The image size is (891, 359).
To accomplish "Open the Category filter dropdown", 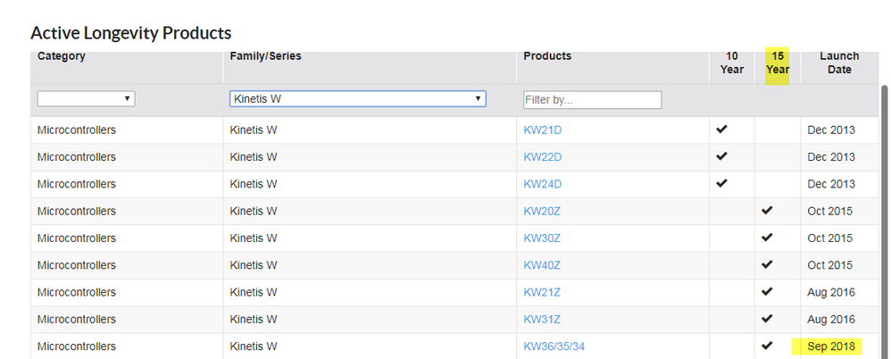I will coord(86,98).
